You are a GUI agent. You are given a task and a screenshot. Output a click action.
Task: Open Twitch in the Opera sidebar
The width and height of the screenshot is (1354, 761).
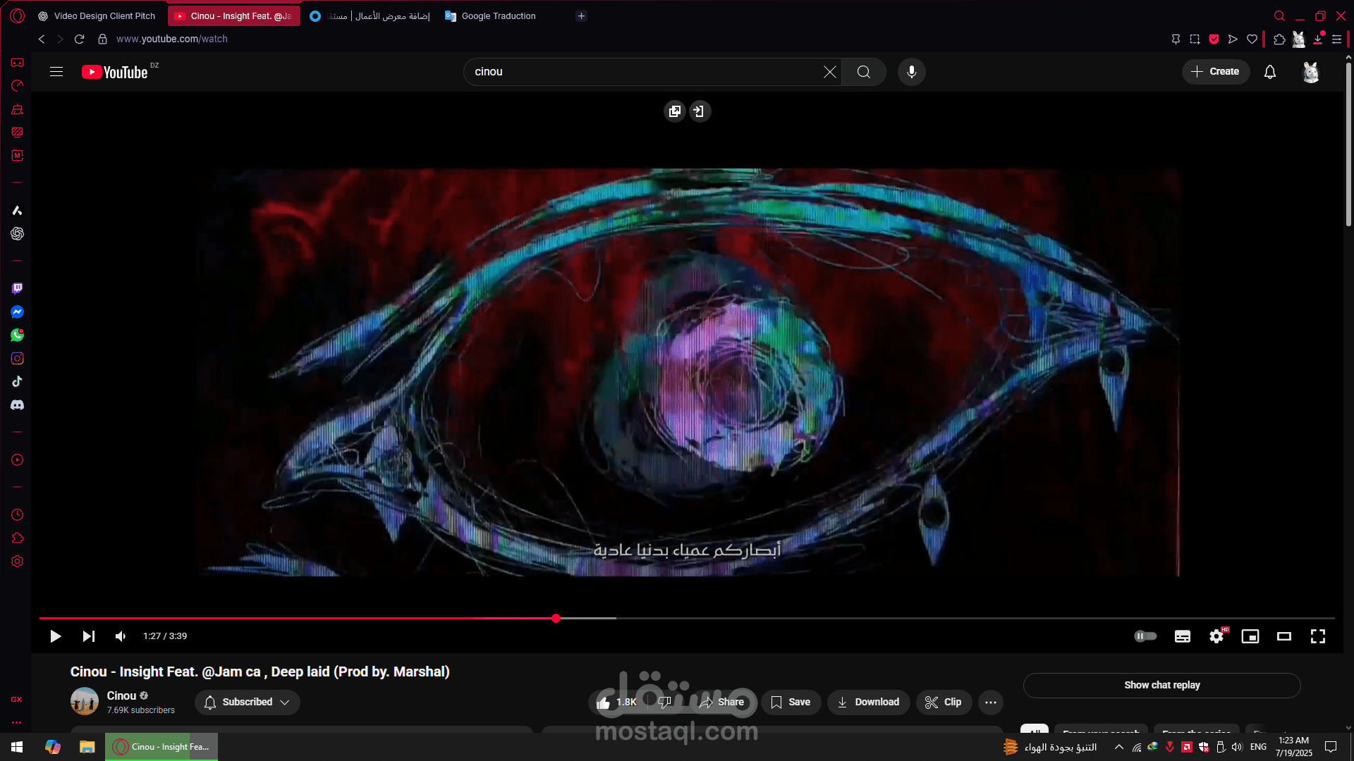point(17,288)
